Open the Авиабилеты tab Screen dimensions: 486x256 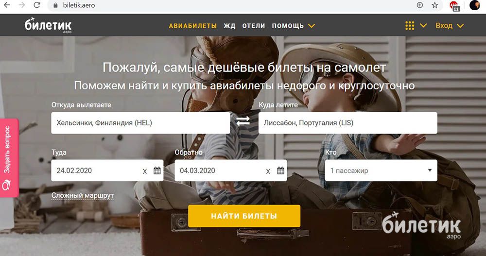(x=193, y=26)
